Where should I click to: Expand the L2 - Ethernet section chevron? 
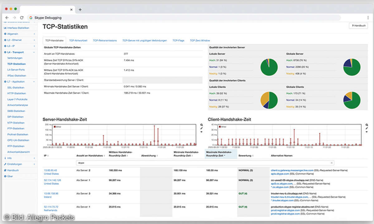click(34, 40)
